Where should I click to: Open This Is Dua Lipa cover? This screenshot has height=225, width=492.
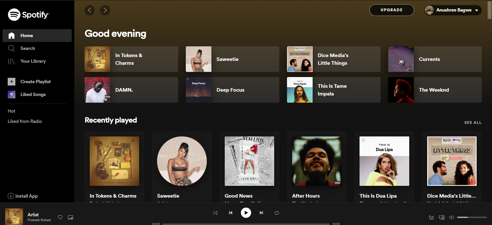point(384,161)
